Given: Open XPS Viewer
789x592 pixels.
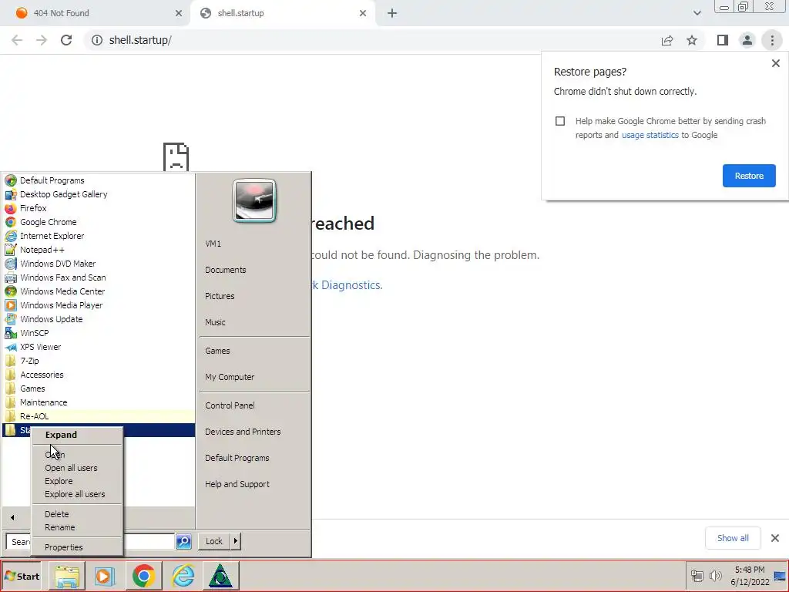Looking at the screenshot, I should [99, 347].
